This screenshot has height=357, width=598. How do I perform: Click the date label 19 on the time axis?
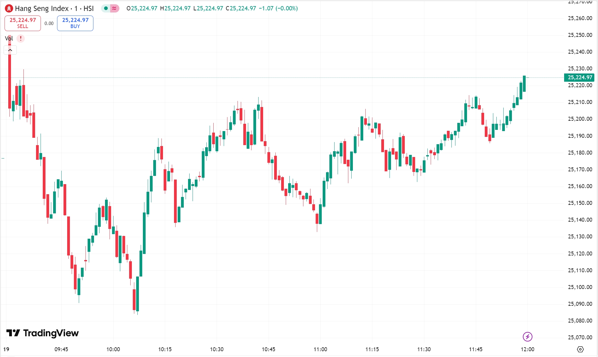pos(6,349)
